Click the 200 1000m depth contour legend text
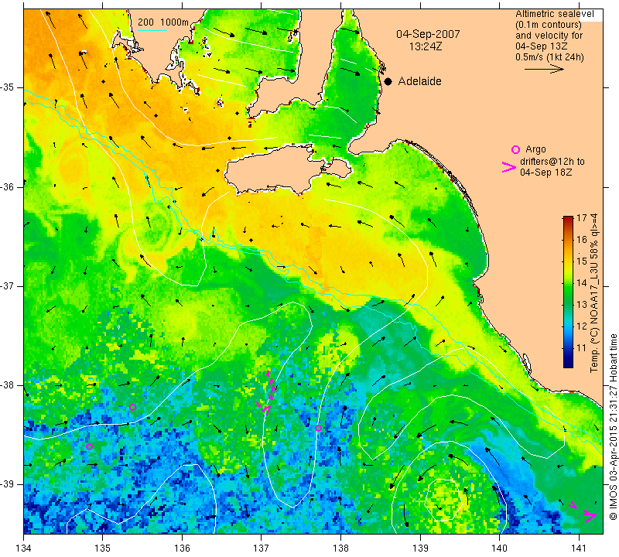This screenshot has height=557, width=619. [x=163, y=22]
